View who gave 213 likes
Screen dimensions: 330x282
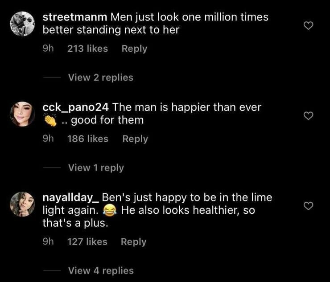pos(87,49)
